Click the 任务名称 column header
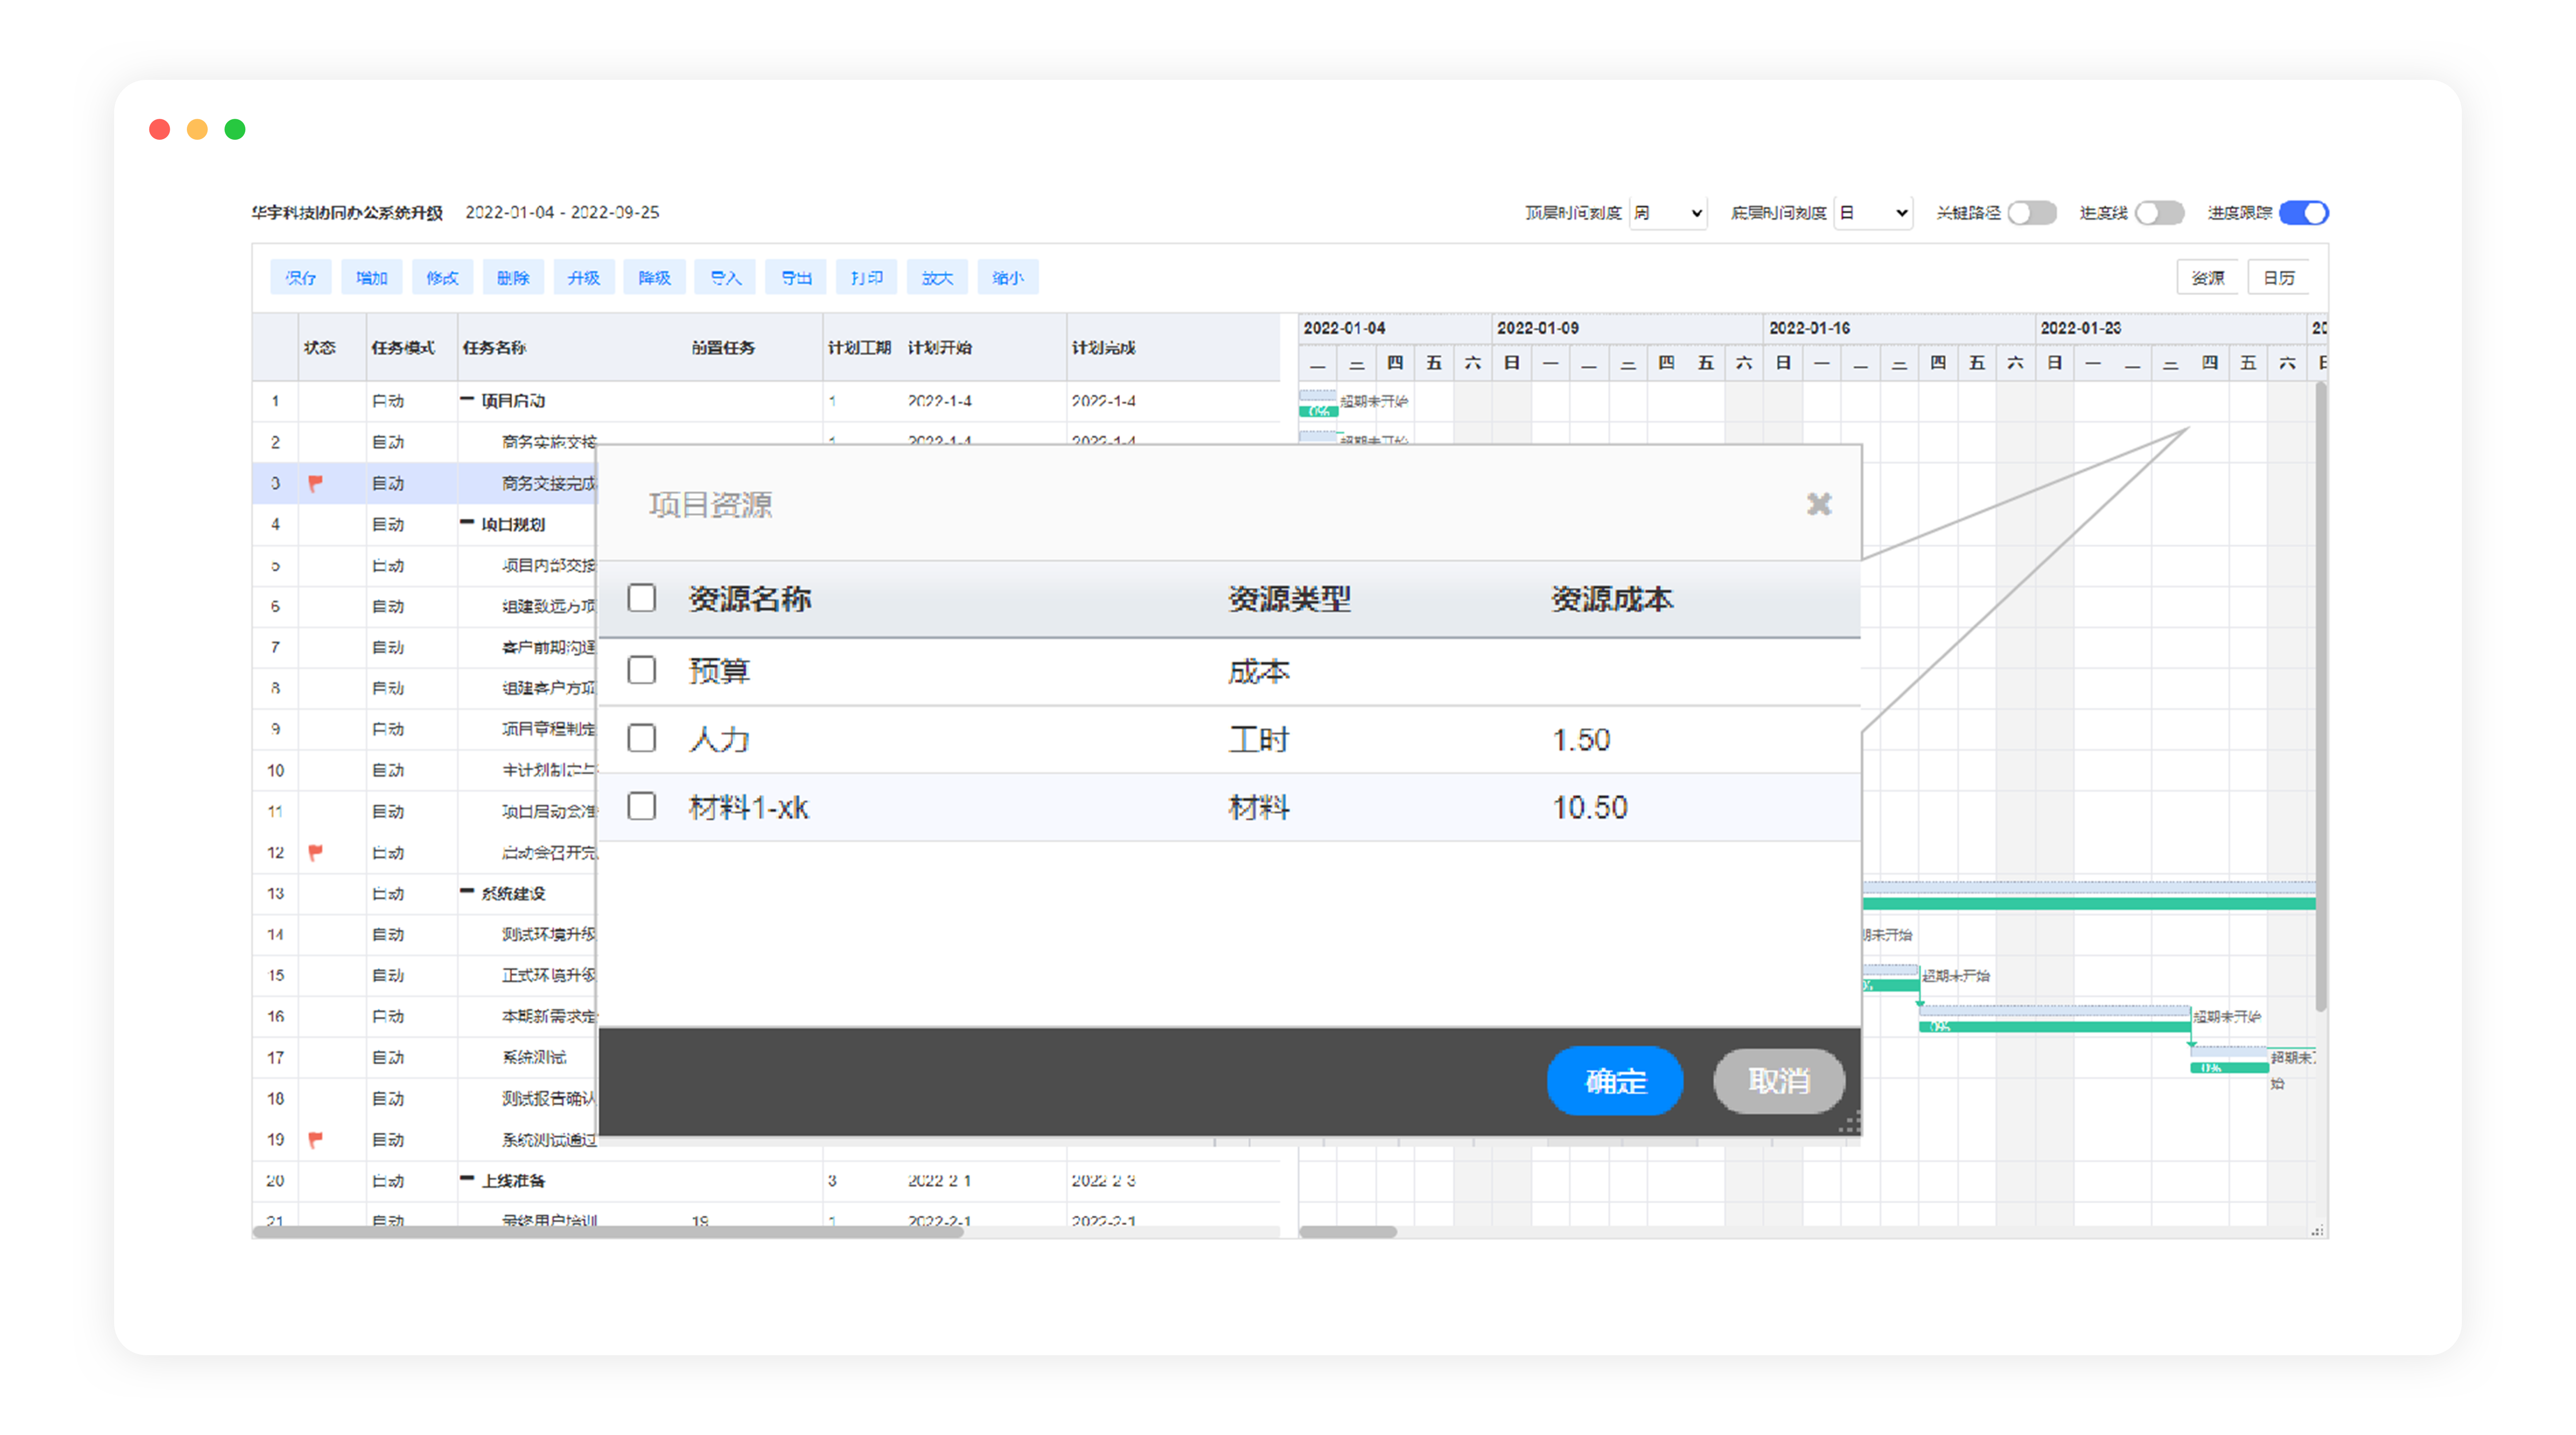2576x1435 pixels. (494, 347)
